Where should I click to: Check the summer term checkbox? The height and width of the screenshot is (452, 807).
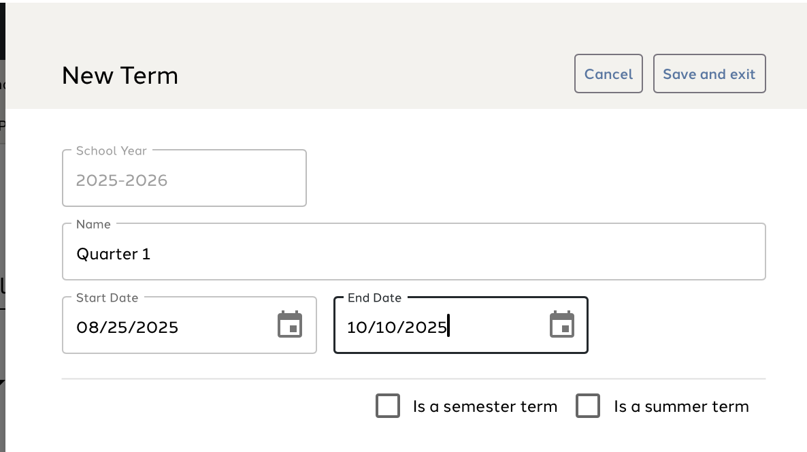click(588, 406)
